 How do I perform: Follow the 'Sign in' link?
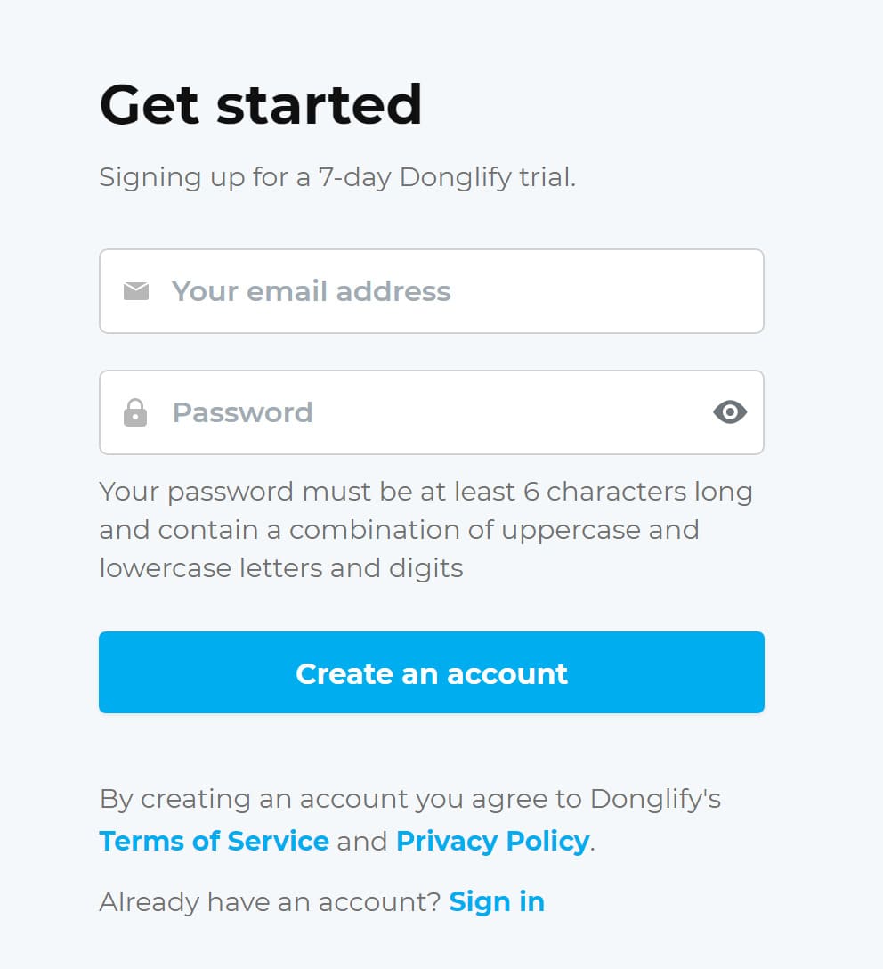point(497,901)
